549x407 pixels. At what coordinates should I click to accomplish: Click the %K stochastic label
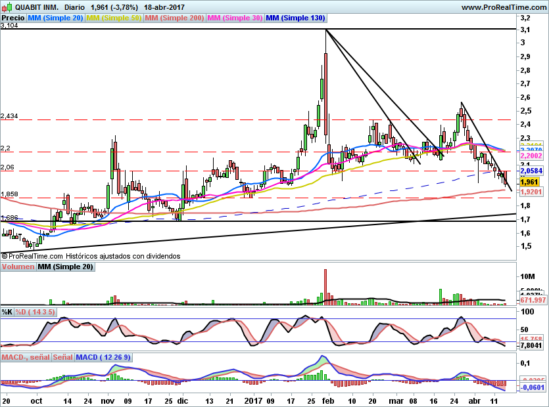point(7,312)
